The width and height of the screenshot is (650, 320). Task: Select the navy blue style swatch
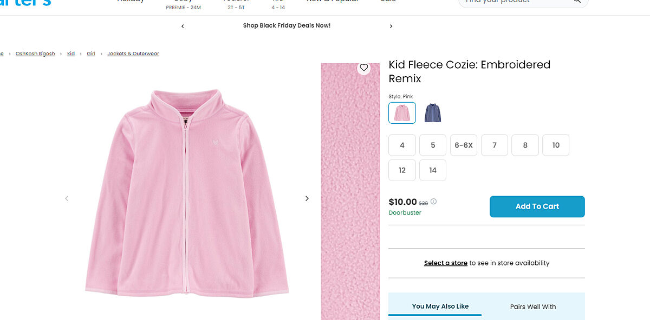(x=433, y=113)
